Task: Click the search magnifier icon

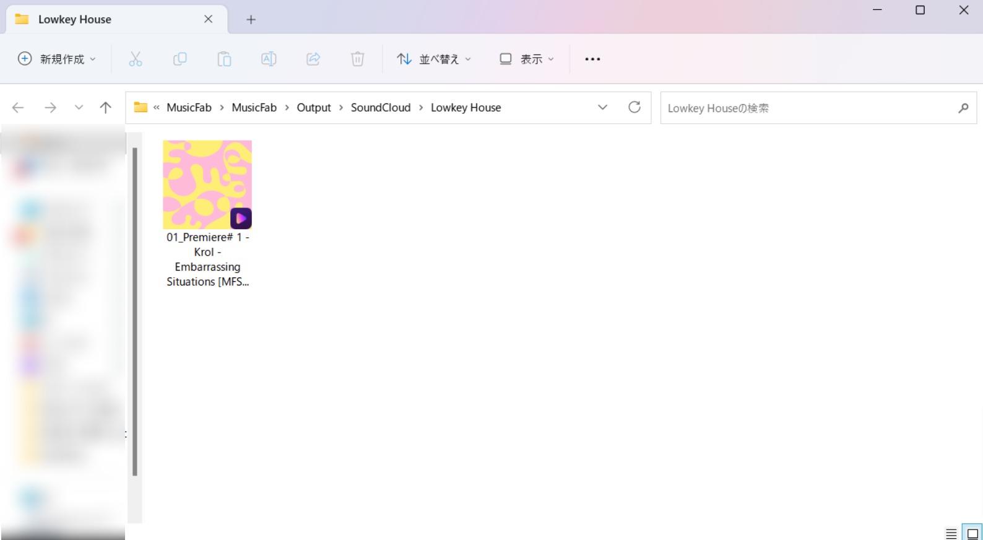Action: point(963,108)
